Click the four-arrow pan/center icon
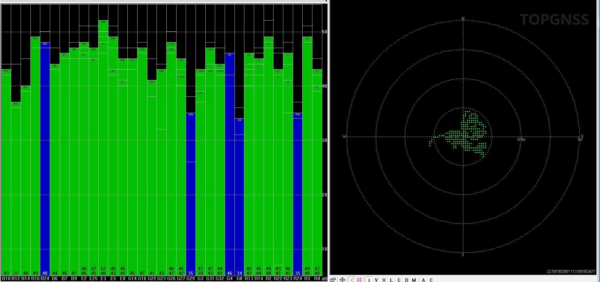600x282 pixels. click(343, 280)
